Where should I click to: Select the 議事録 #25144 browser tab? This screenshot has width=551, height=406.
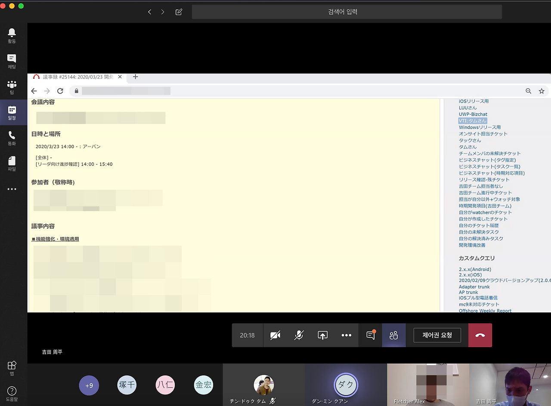[77, 77]
